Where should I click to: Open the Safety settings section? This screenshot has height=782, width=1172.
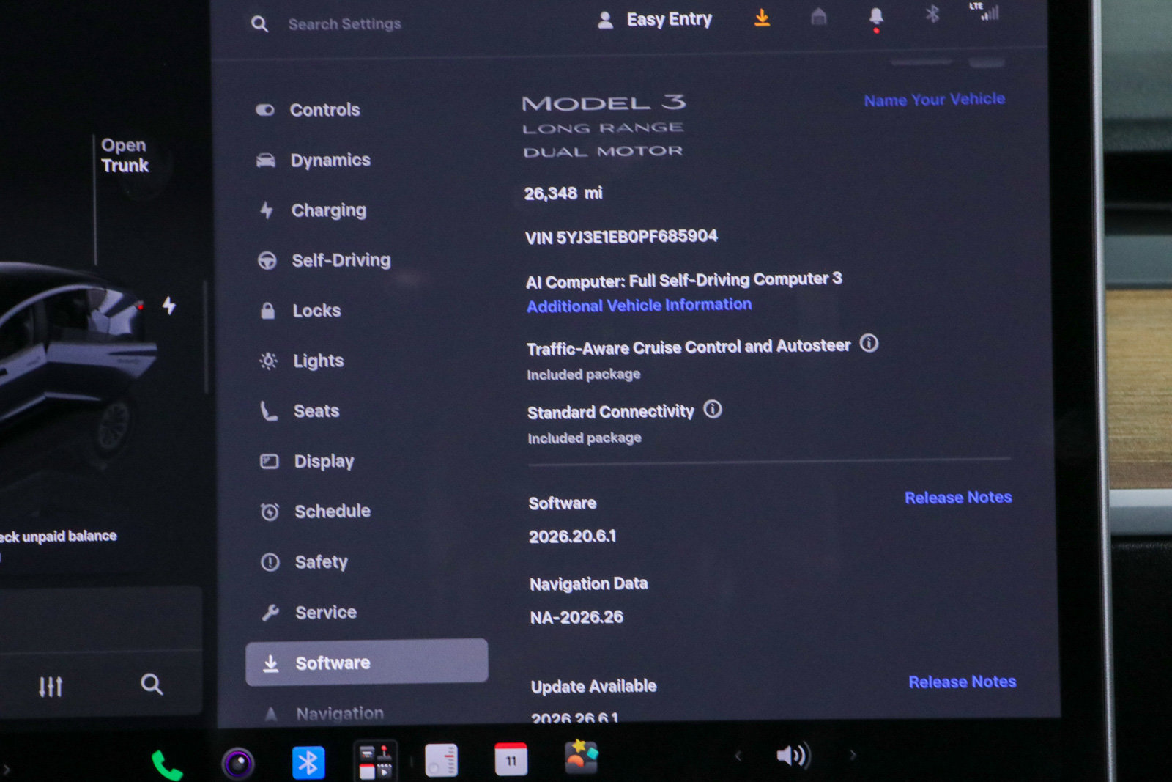coord(321,562)
